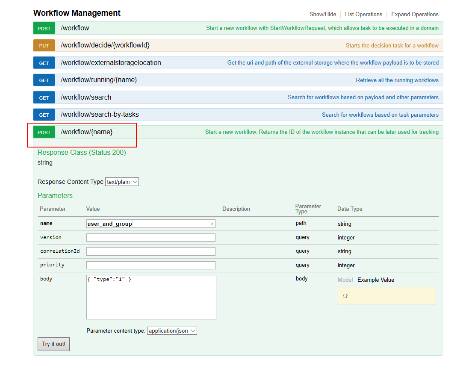This screenshot has width=469, height=366.
Task: Open Response Content Type dropdown
Action: [122, 182]
